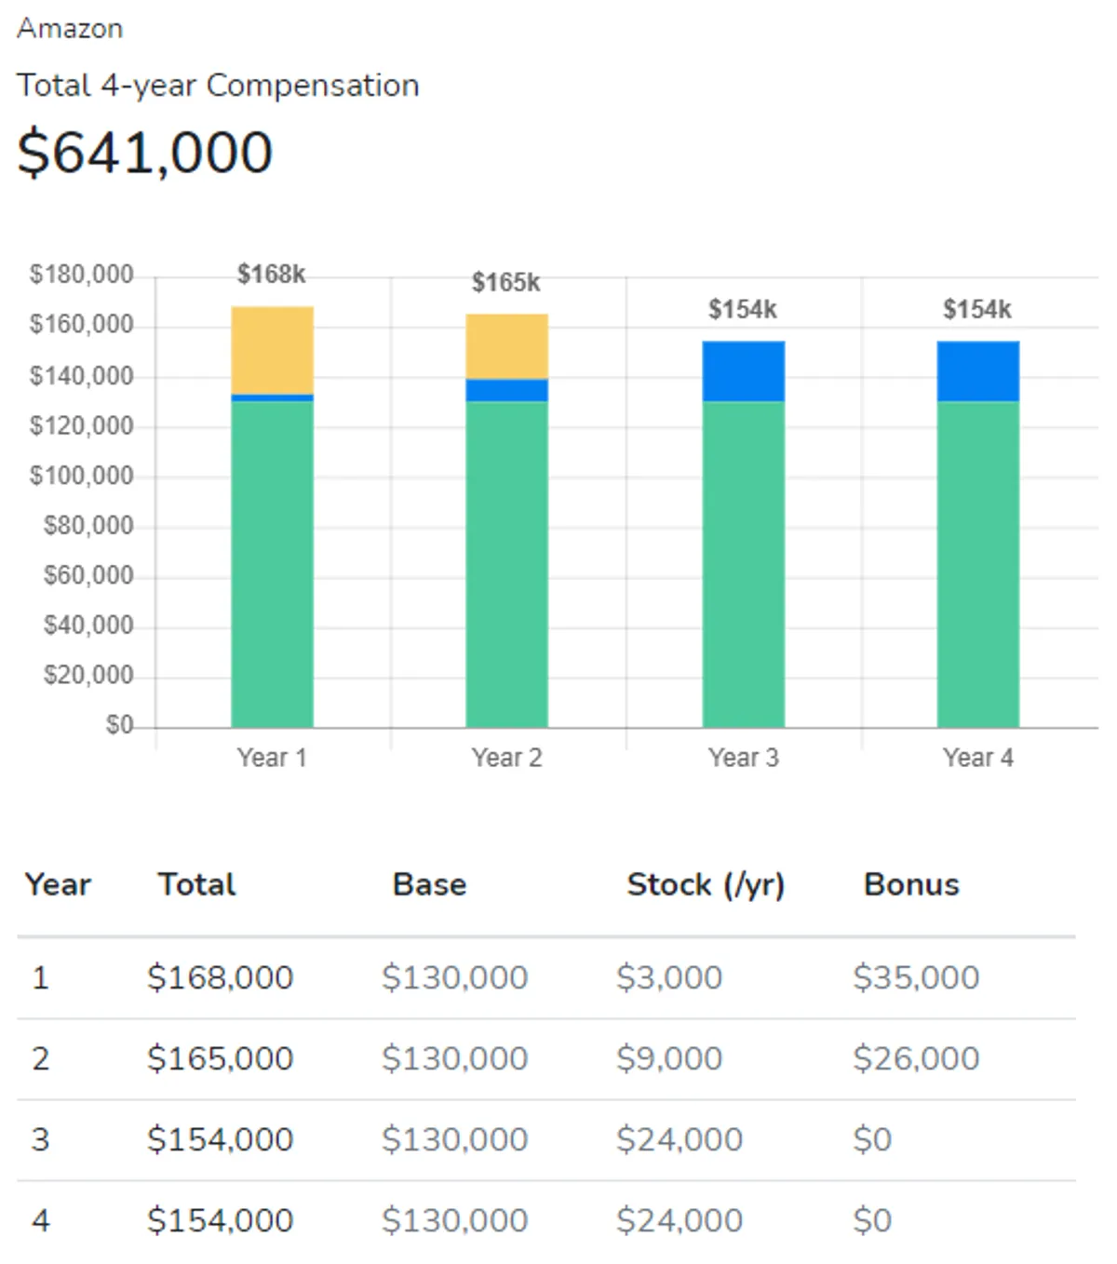Click the blue stock segment of Year 3 bar

pos(743,371)
